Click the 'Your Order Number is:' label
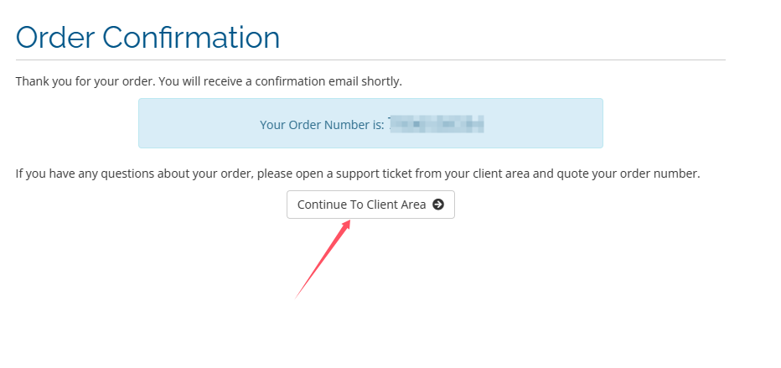Image resolution: width=781 pixels, height=368 pixels. [x=322, y=125]
